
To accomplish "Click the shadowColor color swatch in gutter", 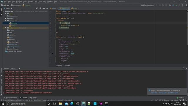I will [x=53, y=54].
